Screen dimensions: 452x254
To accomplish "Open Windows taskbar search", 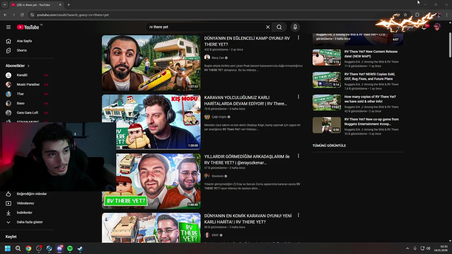I will point(18,248).
